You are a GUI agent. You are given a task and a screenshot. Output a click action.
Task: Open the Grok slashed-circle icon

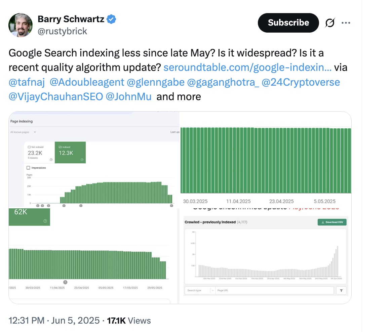(x=330, y=23)
